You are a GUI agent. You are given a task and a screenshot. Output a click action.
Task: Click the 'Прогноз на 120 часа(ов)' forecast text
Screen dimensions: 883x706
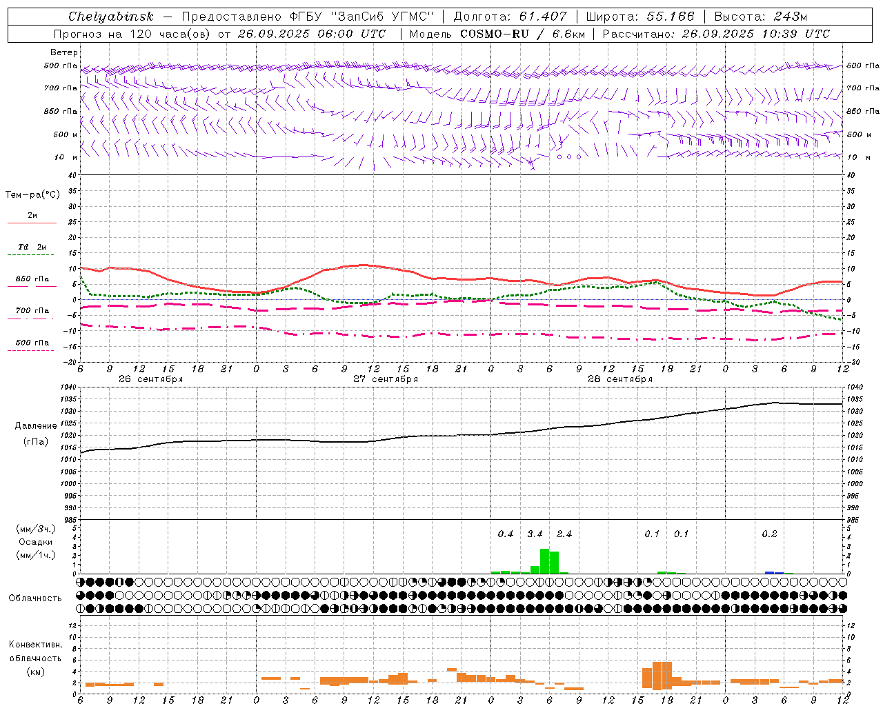[x=133, y=34]
